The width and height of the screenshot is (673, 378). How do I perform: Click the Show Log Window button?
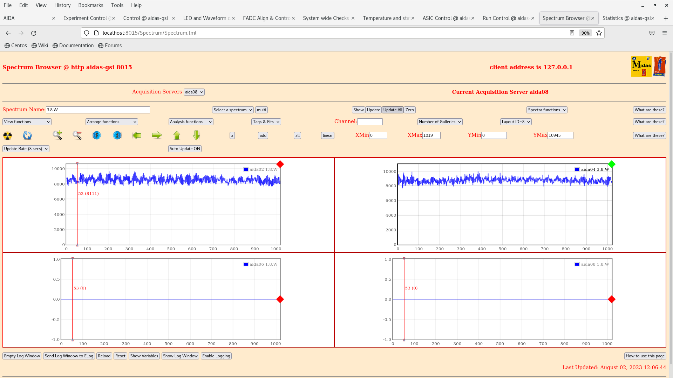[180, 356]
